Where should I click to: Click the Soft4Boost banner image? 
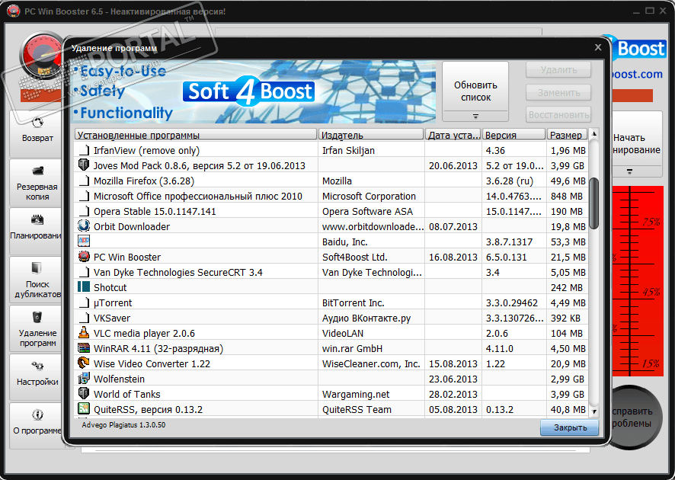253,91
